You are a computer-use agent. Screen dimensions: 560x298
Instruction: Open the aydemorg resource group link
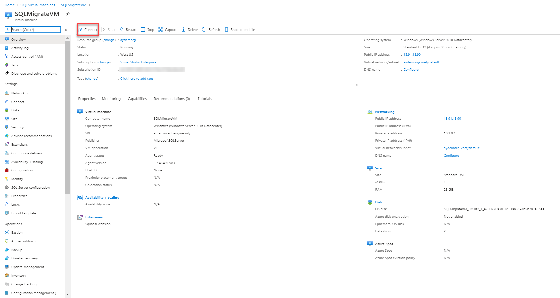point(128,40)
